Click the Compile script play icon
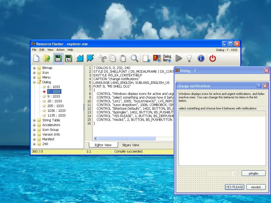Screen dimensions: 271x203 [179, 58]
